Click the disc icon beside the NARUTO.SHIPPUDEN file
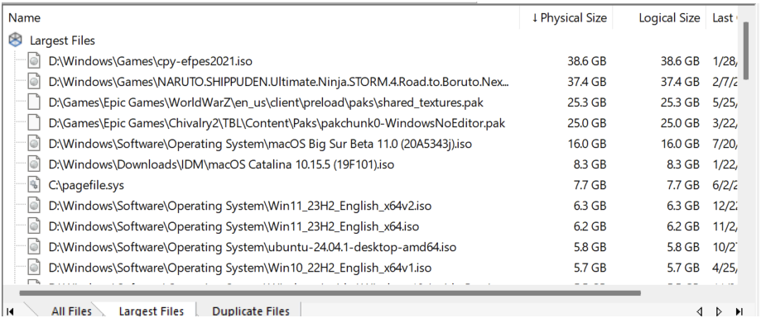761x318 pixels. click(x=33, y=82)
